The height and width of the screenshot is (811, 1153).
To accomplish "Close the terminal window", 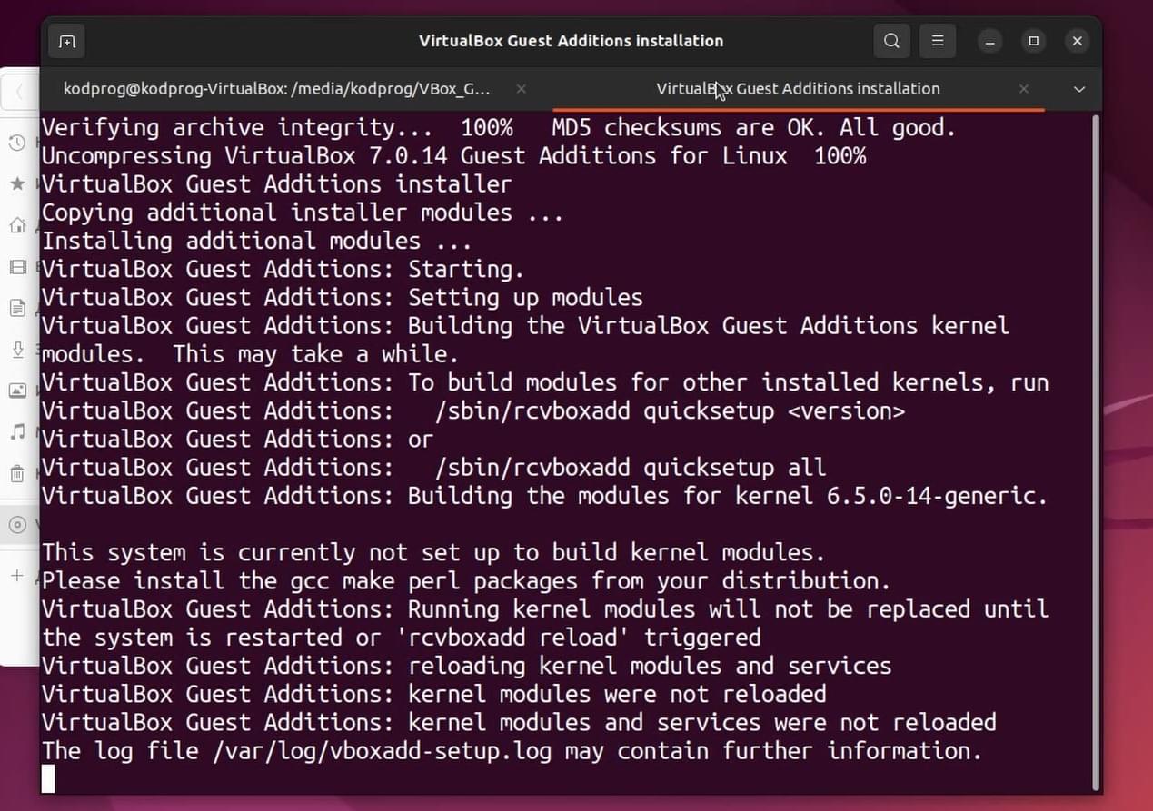I will click(x=1078, y=41).
